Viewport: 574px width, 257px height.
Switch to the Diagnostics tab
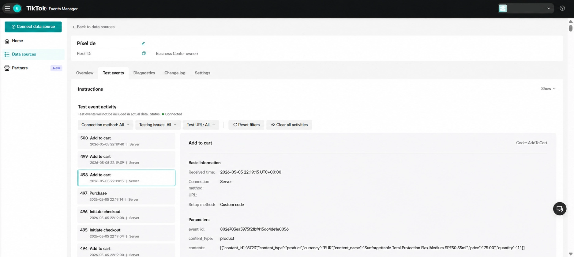[x=144, y=73]
